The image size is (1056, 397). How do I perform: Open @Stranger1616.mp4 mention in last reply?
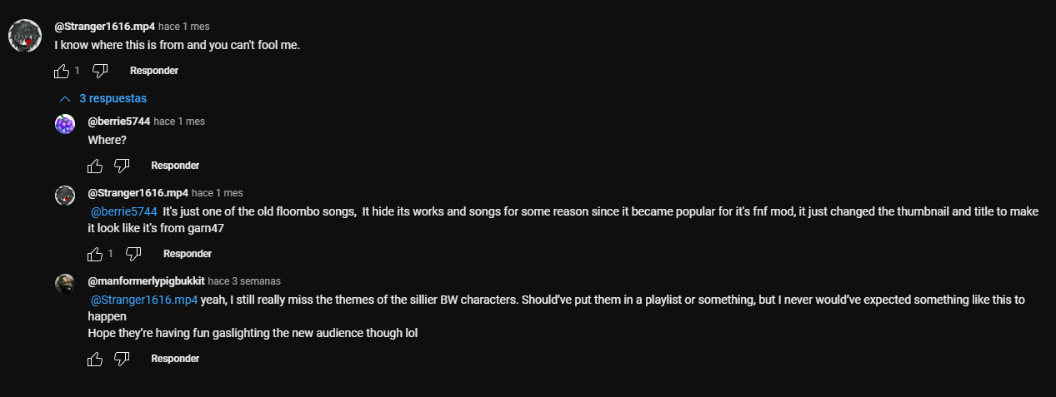(x=143, y=300)
